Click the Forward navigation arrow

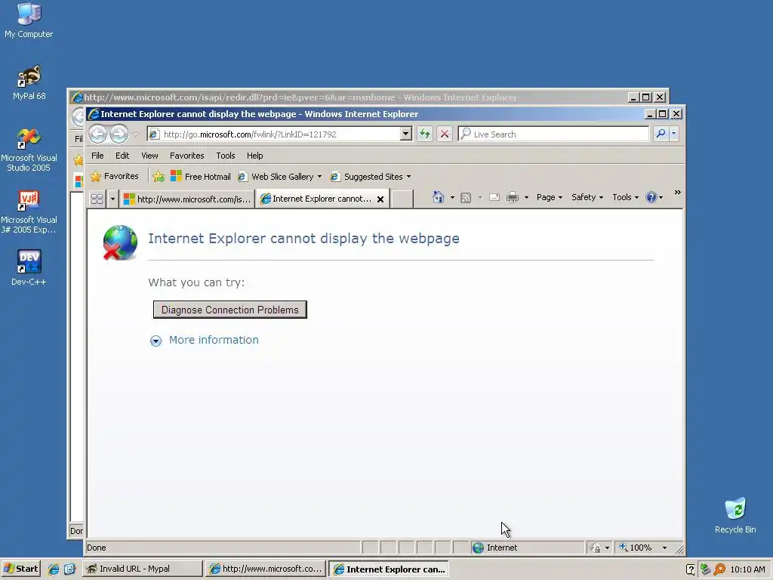pos(119,134)
